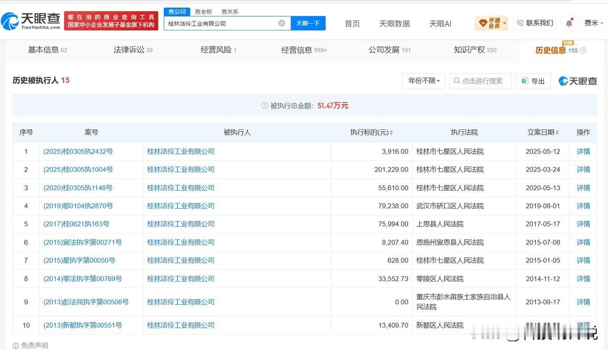Image resolution: width=608 pixels, height=350 pixels.
Task: Click the court name 零陵区人民法院
Action: point(440,279)
